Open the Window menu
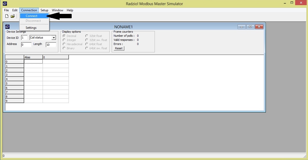Image resolution: width=308 pixels, height=160 pixels. [57, 10]
